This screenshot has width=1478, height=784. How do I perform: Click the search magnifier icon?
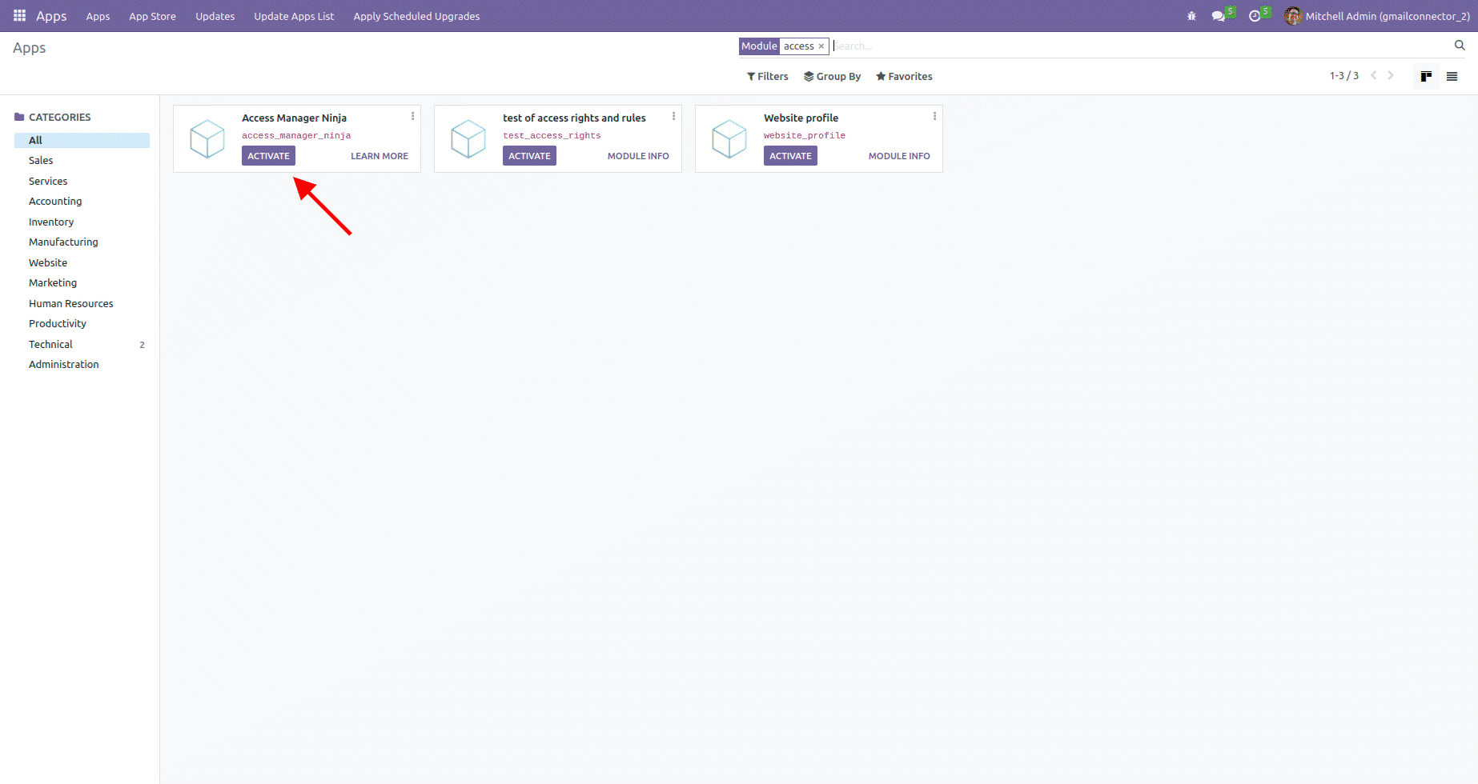(x=1460, y=46)
